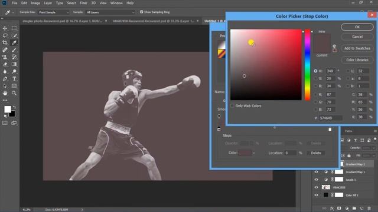Select the Dodge tool
Viewport: 378px width, 212px height.
click(x=14, y=72)
